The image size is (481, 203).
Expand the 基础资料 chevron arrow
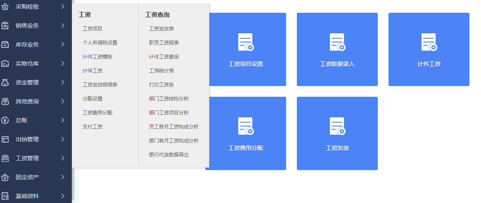63,196
